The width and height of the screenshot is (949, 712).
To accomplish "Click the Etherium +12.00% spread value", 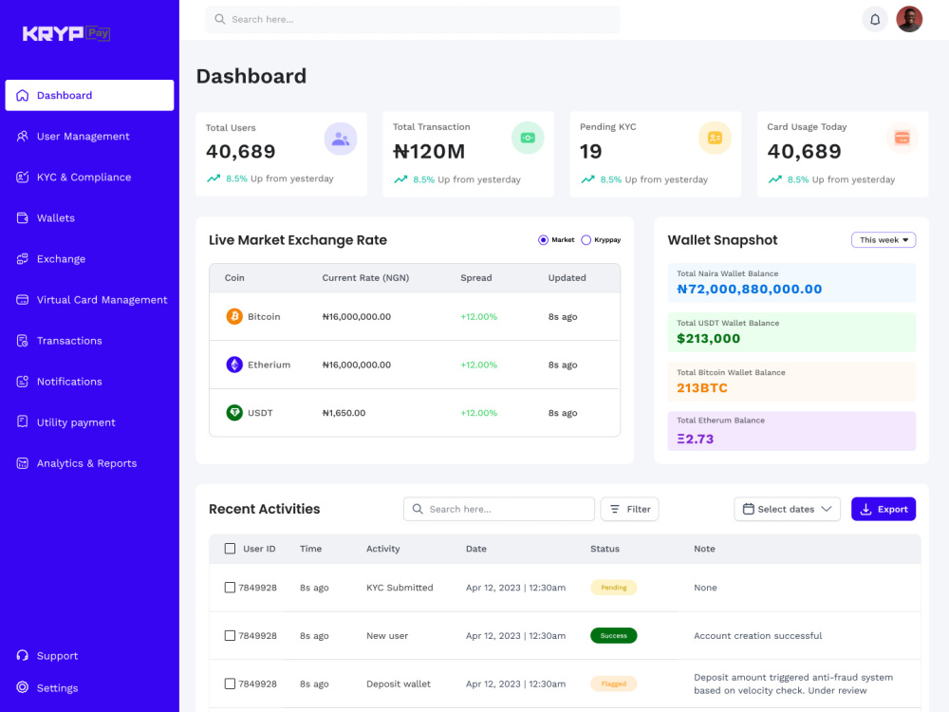I will (x=478, y=365).
